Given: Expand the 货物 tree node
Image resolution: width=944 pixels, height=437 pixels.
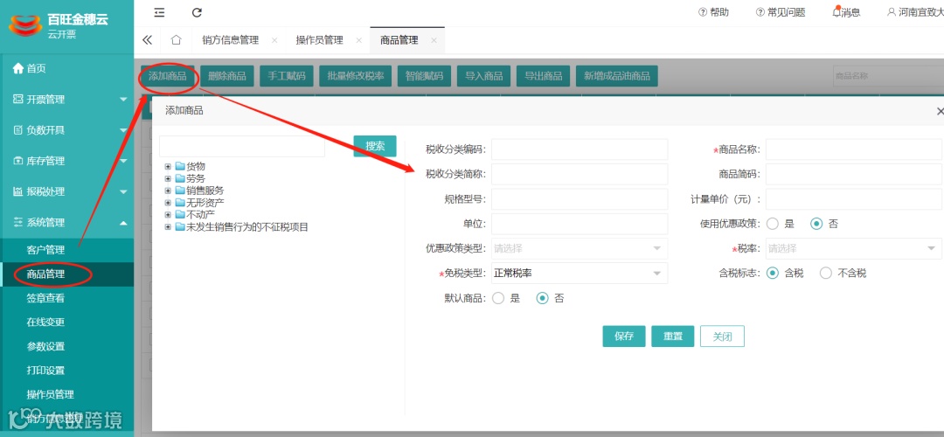Looking at the screenshot, I should click(x=168, y=166).
